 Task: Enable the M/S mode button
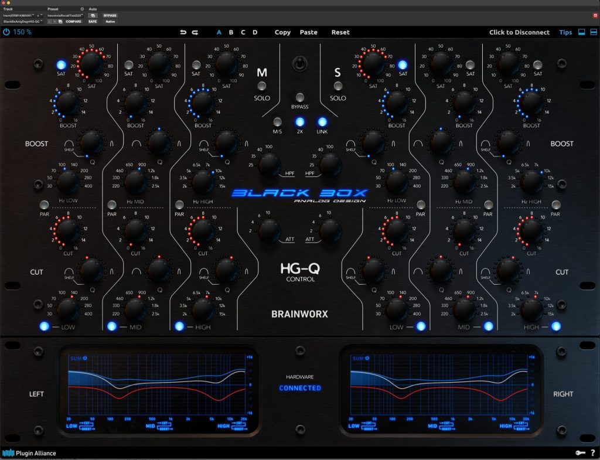(278, 122)
